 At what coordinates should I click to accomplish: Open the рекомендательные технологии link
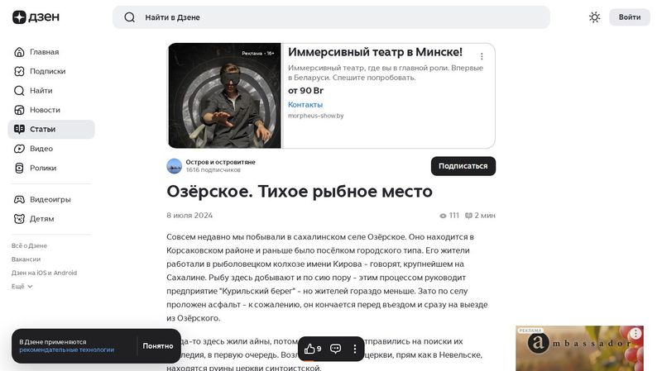[x=67, y=350]
